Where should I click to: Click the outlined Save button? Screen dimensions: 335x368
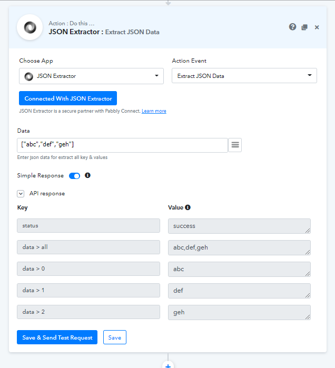[115, 337]
